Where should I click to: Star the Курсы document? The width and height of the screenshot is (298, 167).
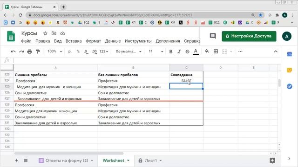click(45, 33)
